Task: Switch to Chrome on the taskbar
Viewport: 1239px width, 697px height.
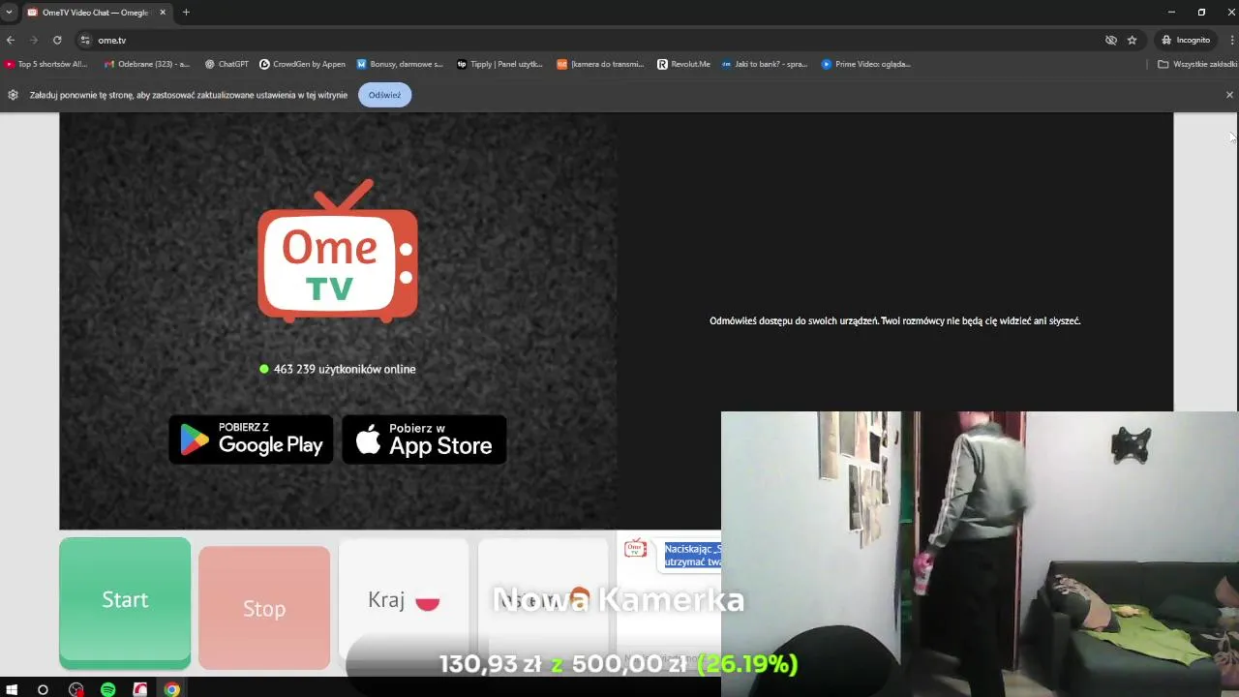Action: click(x=171, y=689)
